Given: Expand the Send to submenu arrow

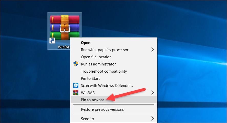Looking at the screenshot, I should [152, 119].
